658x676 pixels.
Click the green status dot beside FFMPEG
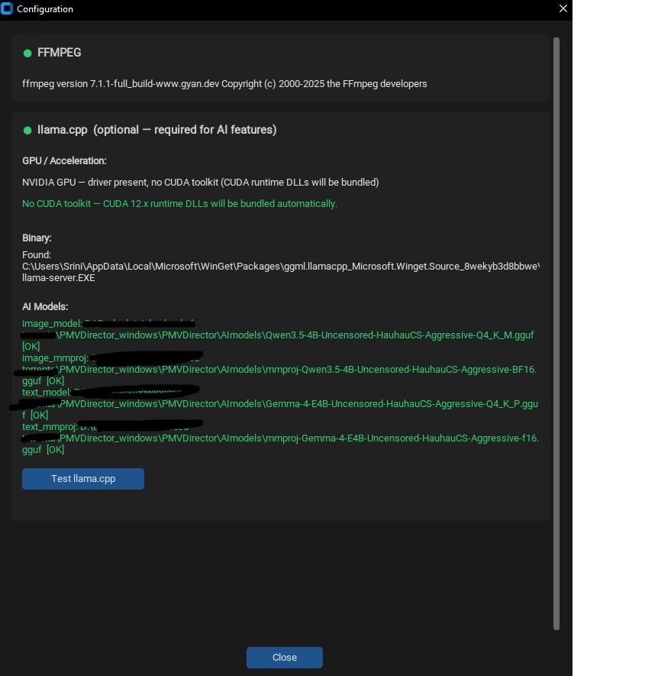27,53
